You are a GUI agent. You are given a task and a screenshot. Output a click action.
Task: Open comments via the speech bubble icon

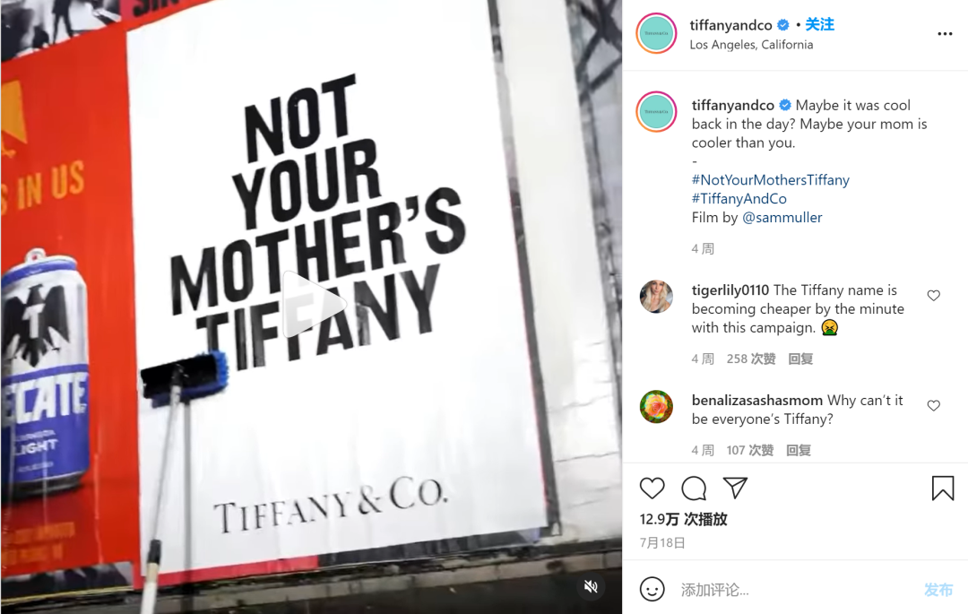click(x=694, y=489)
